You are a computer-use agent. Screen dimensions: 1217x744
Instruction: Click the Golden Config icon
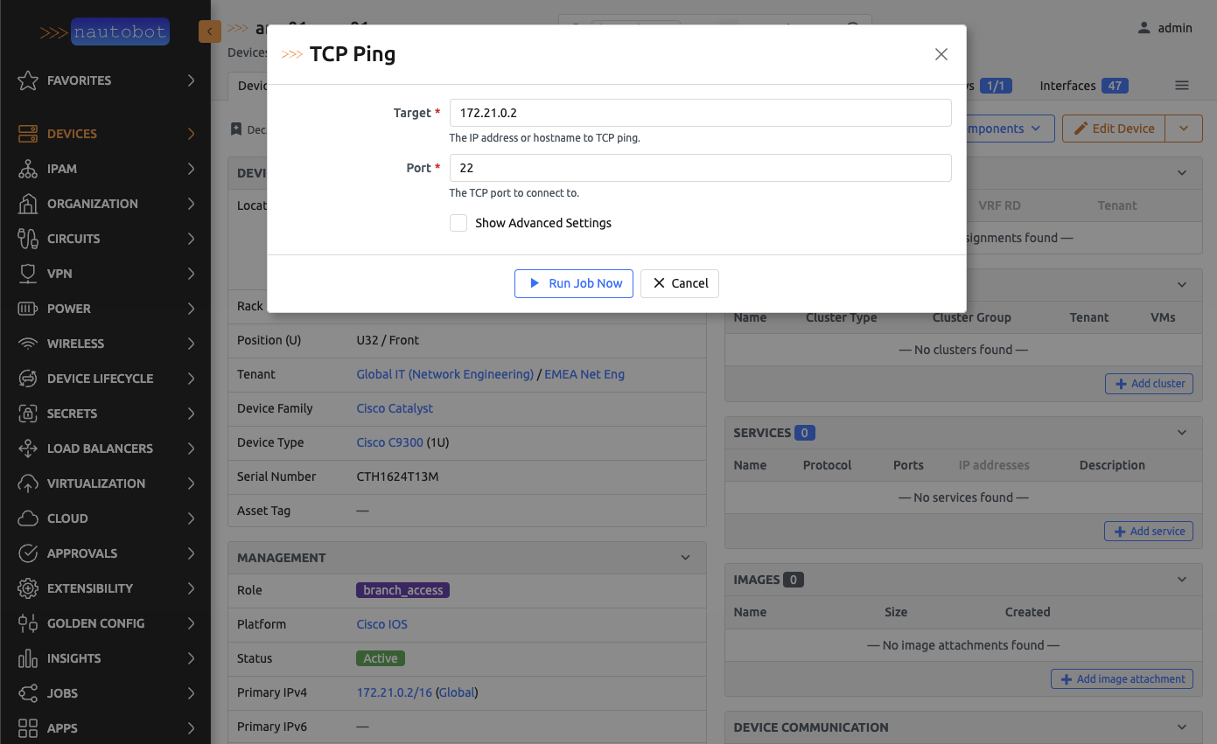(x=28, y=623)
